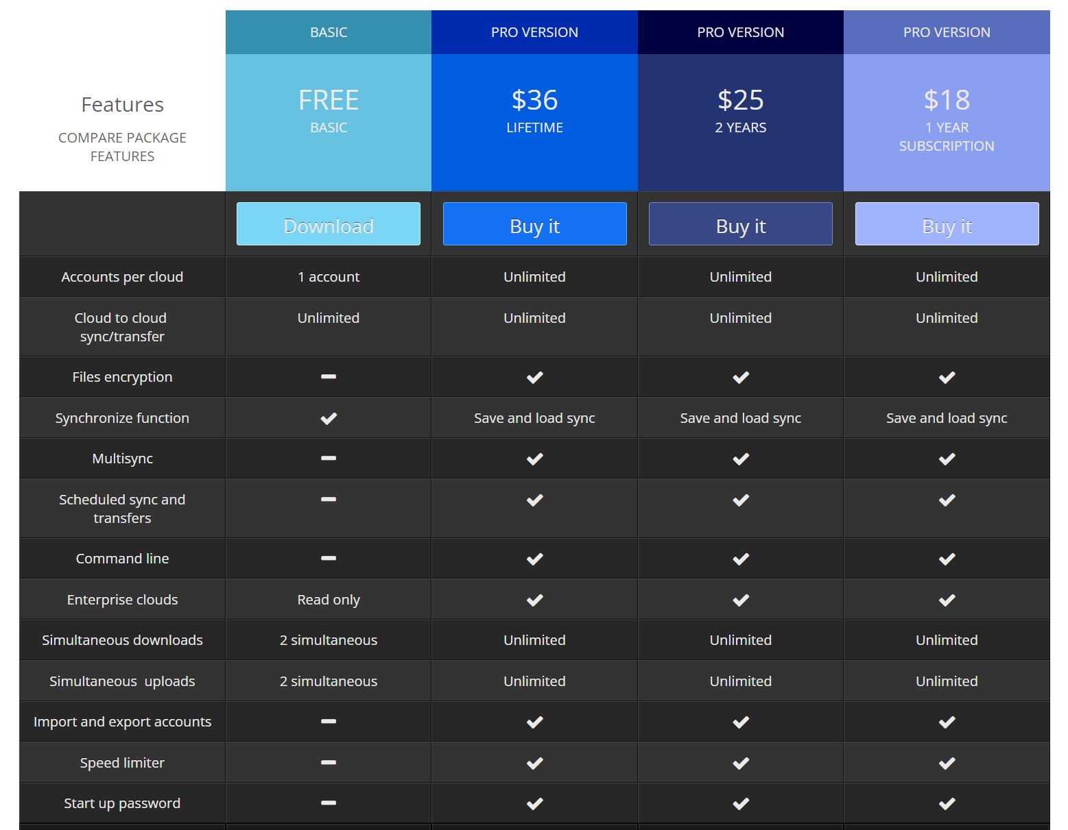The width and height of the screenshot is (1068, 830).
Task: Click the Command line checkmark under $18 plan
Action: (x=947, y=559)
